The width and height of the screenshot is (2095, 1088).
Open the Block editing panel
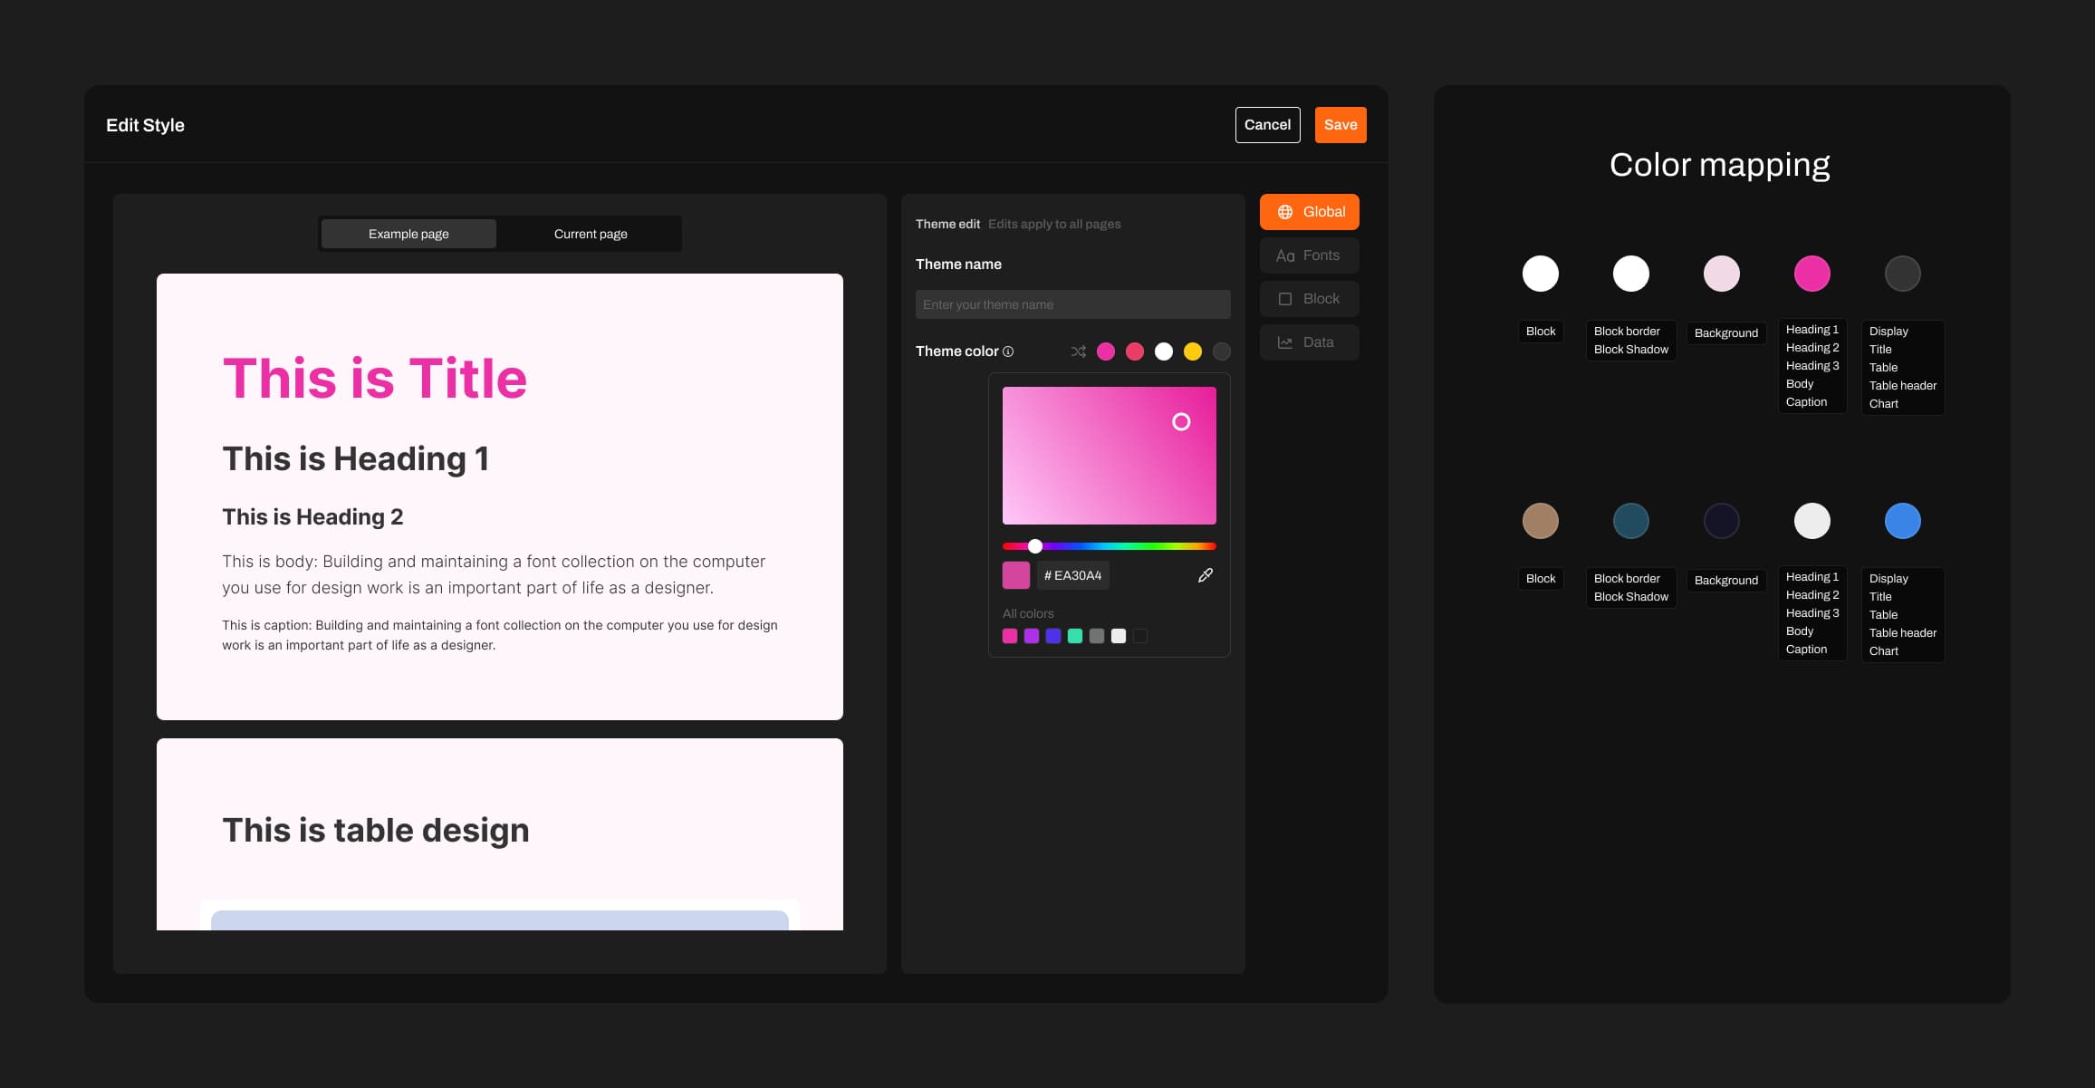1309,298
